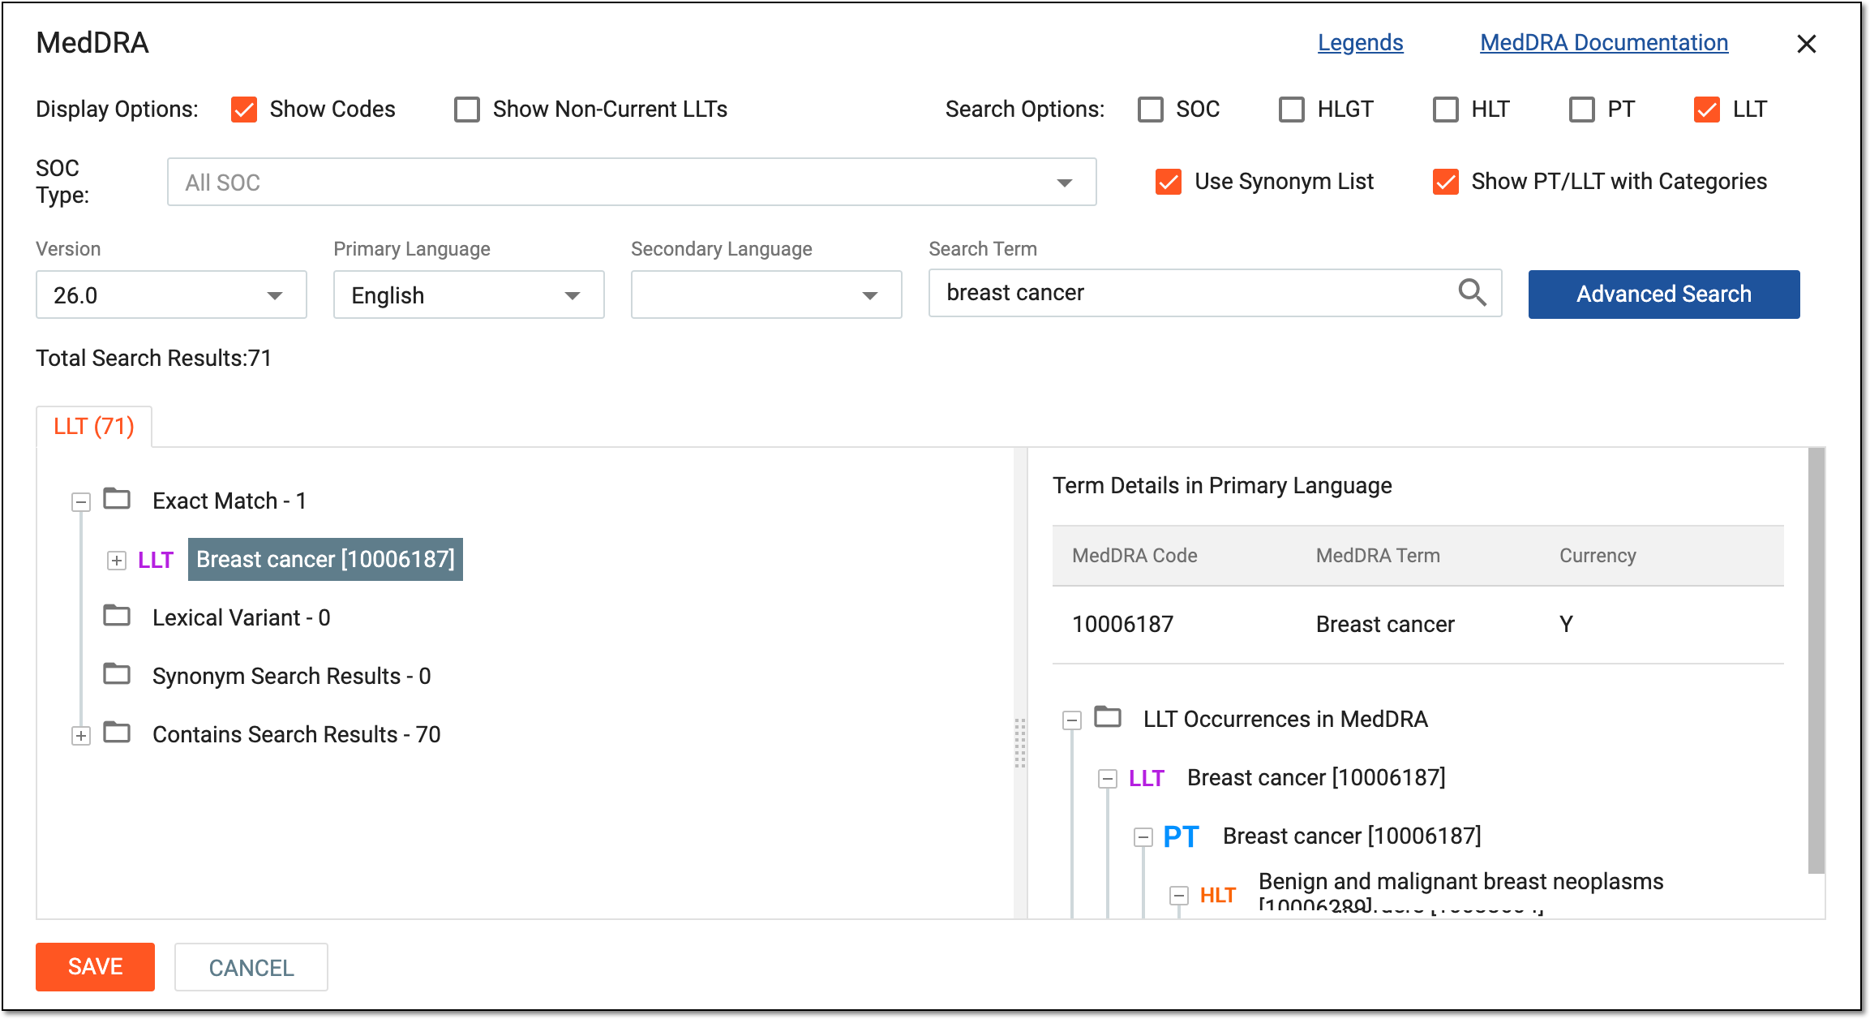This screenshot has width=1870, height=1019.
Task: Expand the LLT Breast cancer result node
Action: (117, 561)
